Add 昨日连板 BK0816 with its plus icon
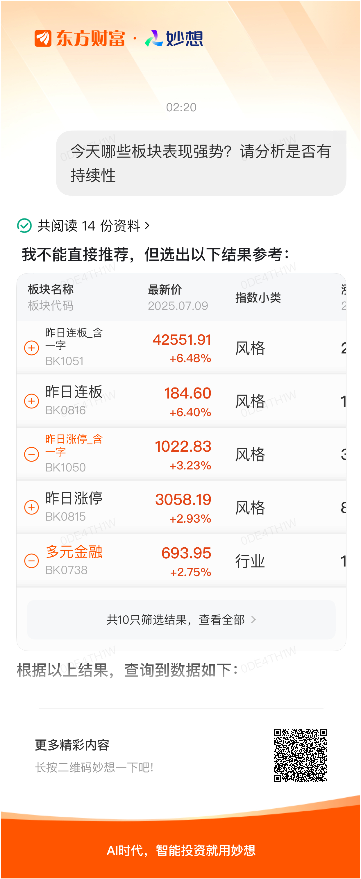This screenshot has height=879, width=361. pyautogui.click(x=31, y=401)
